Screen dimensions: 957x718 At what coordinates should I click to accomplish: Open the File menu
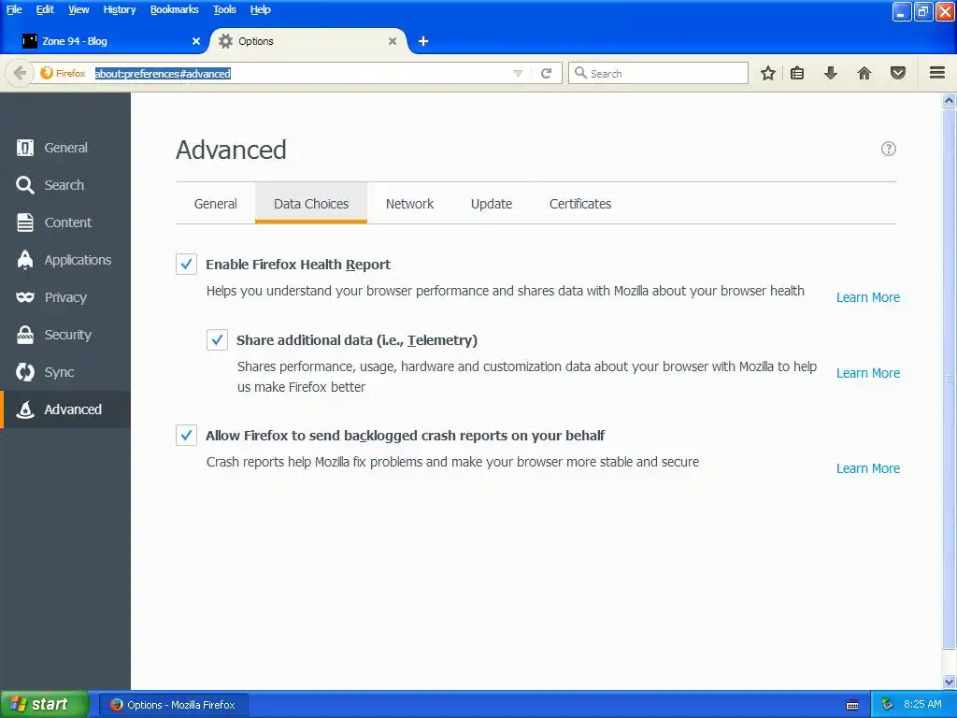pos(14,9)
